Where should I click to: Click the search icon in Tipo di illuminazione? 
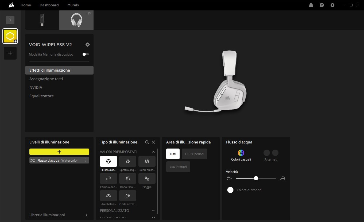pos(147,142)
